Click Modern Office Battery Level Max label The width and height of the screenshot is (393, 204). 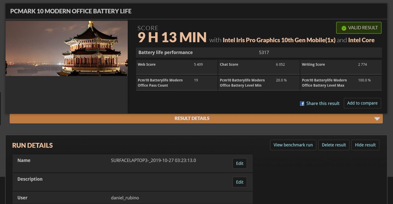pos(324,83)
